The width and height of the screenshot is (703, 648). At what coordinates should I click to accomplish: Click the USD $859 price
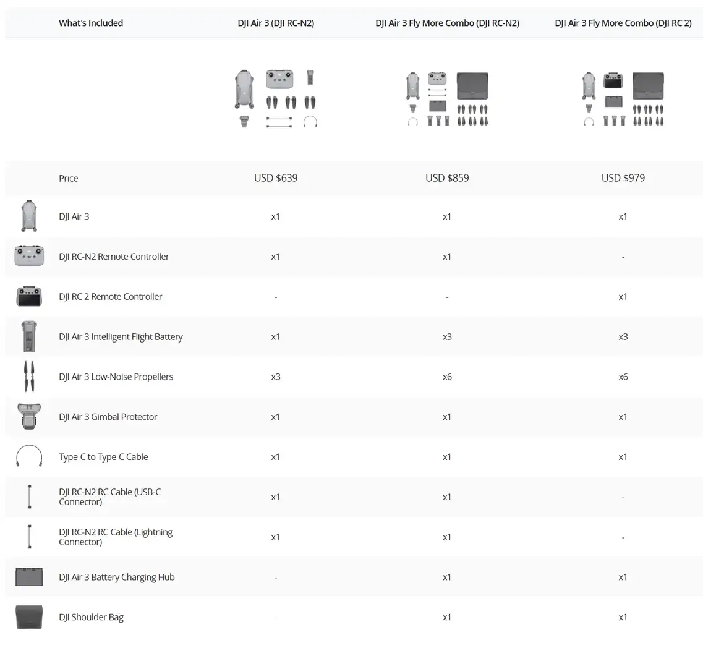click(448, 178)
